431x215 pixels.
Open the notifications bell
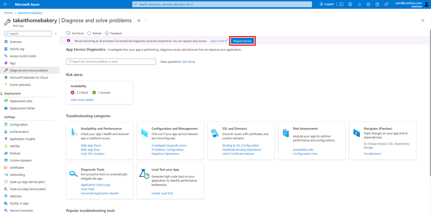pyautogui.click(x=359, y=4)
